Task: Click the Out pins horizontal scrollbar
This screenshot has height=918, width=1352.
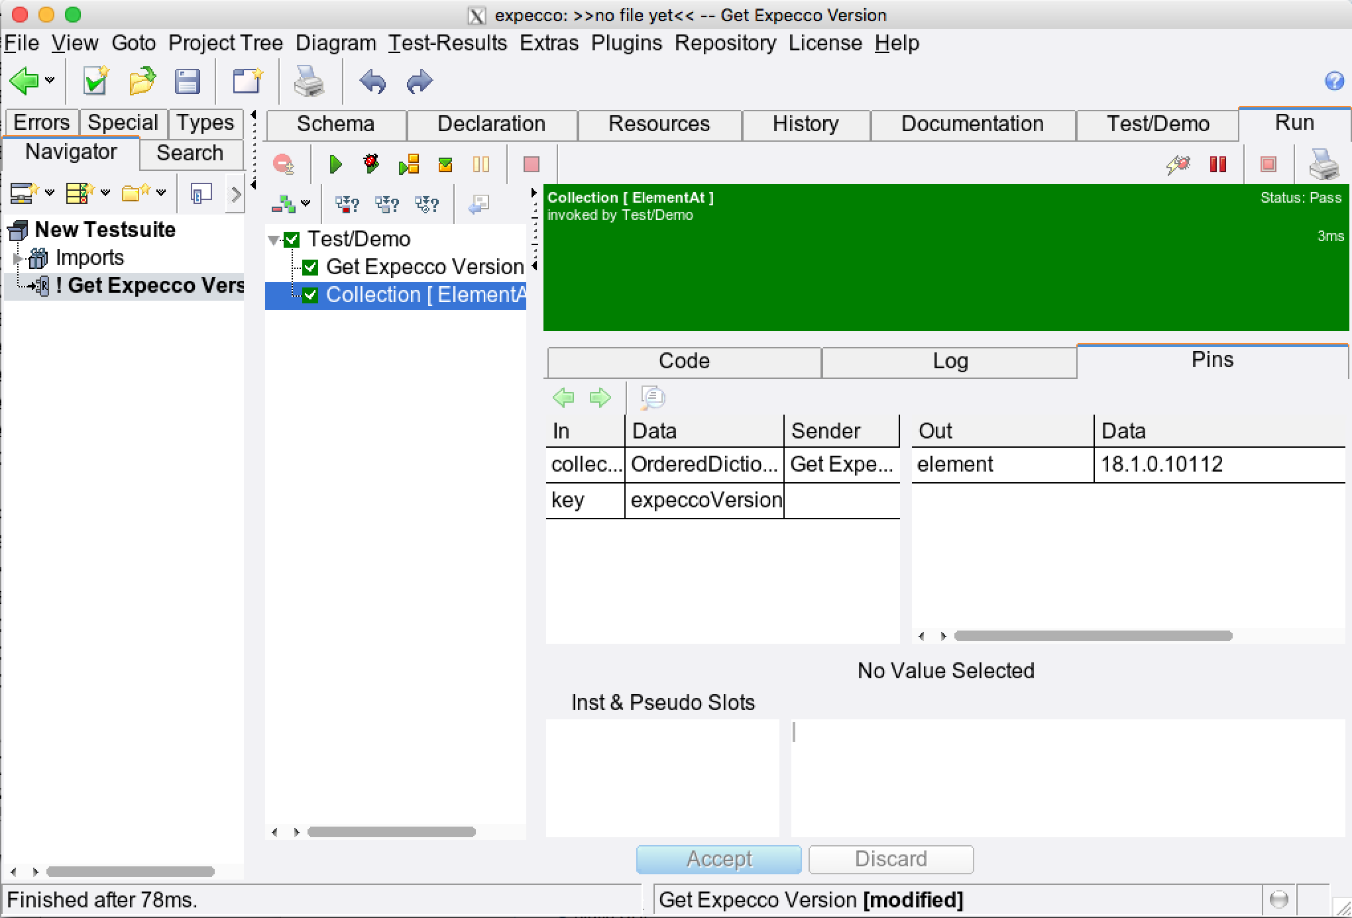Action: pyautogui.click(x=1092, y=636)
